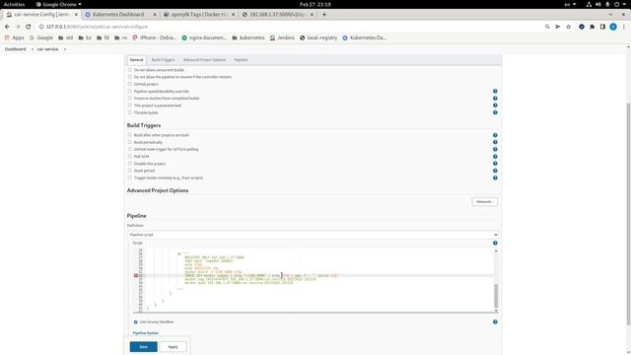The image size is (631, 355).
Task: Open the Jenkins bookmark
Action: point(282,37)
